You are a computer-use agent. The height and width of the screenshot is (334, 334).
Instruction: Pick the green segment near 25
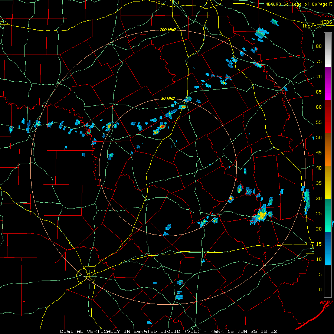click(x=328, y=216)
